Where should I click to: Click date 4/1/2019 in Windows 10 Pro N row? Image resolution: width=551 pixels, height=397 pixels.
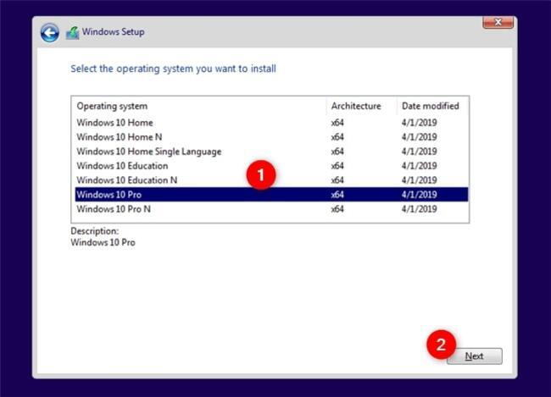(x=420, y=209)
